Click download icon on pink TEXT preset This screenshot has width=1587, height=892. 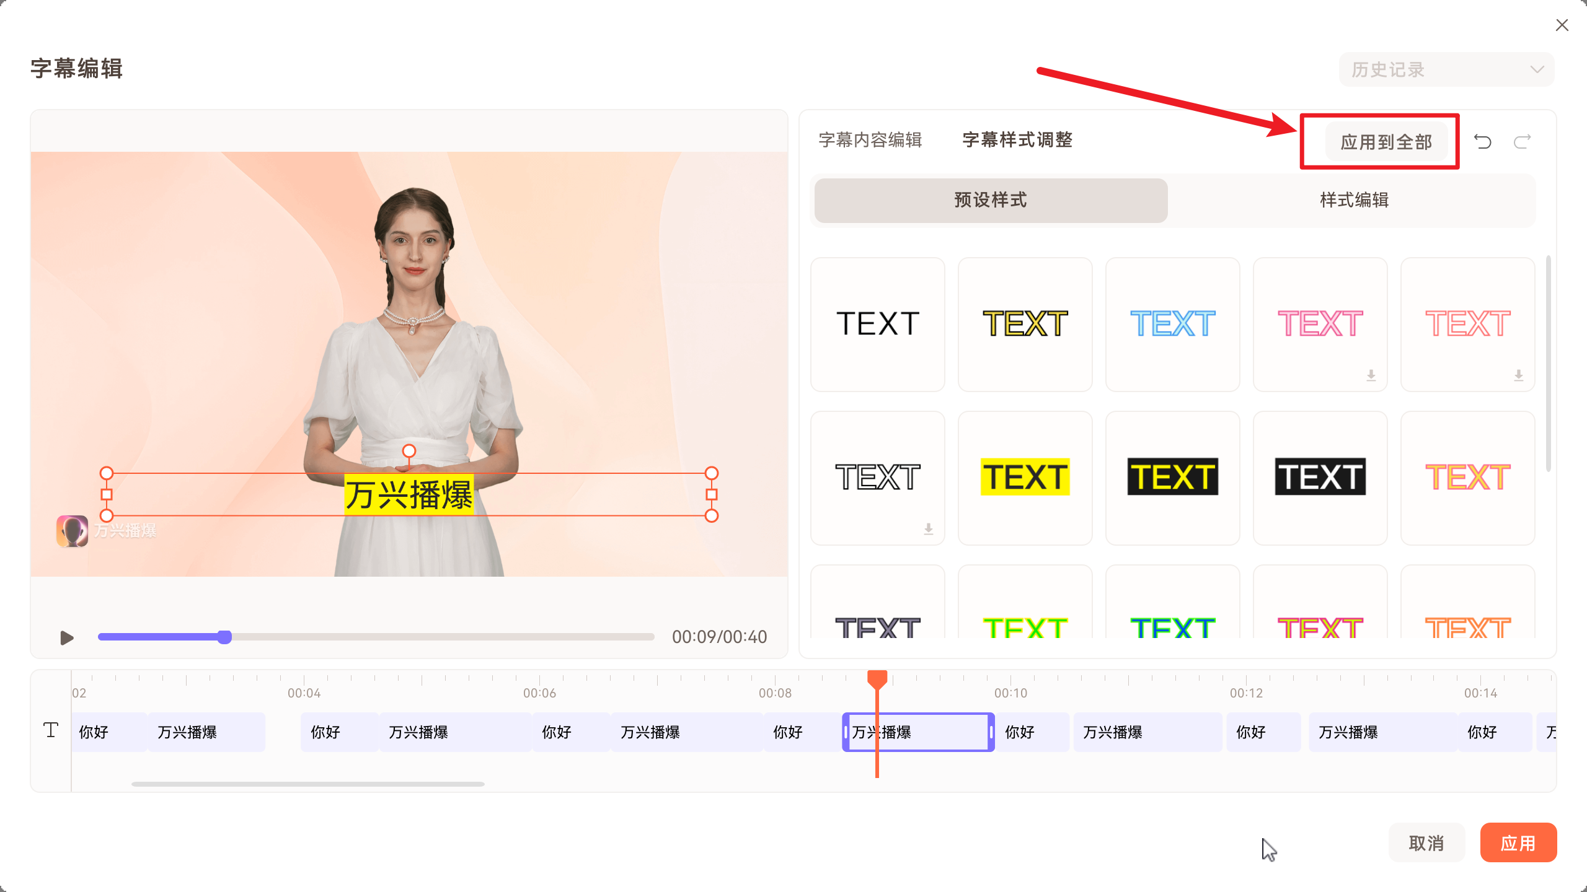point(1371,375)
